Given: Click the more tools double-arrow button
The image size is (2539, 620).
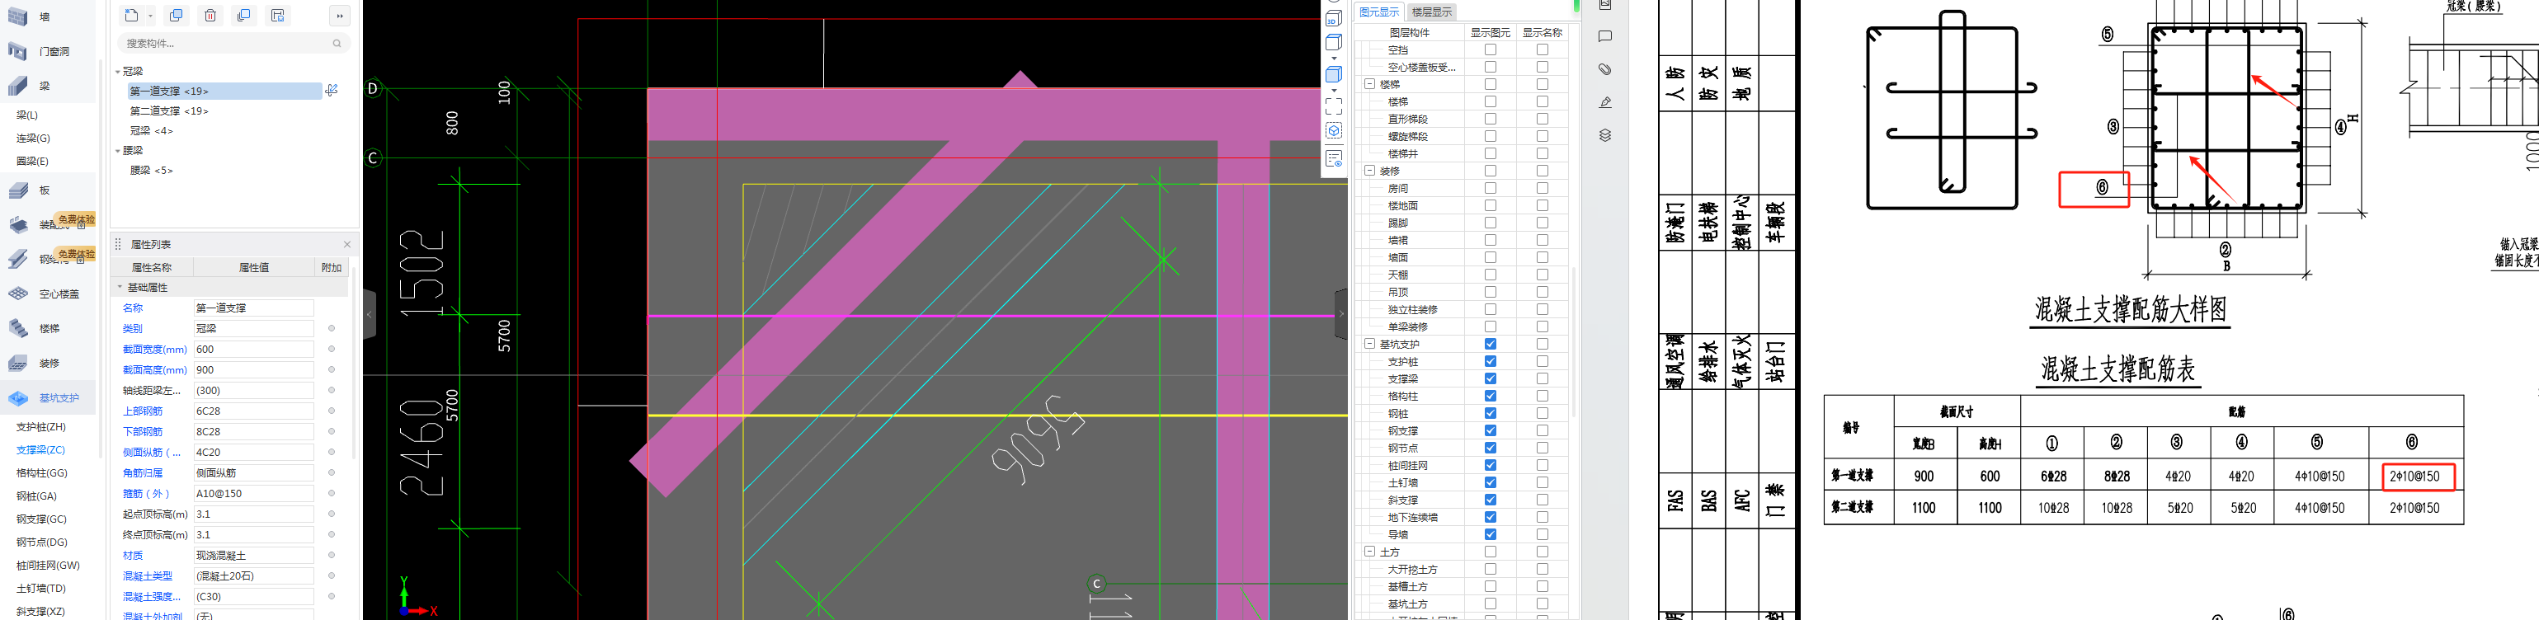Looking at the screenshot, I should pos(339,16).
